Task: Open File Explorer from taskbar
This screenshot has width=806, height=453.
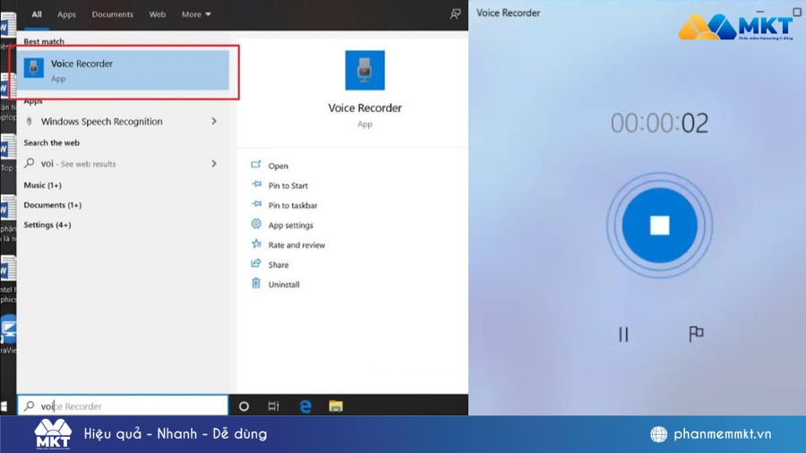Action: [x=336, y=406]
